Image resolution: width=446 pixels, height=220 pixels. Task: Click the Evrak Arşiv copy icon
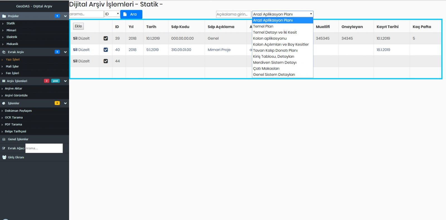point(4,52)
